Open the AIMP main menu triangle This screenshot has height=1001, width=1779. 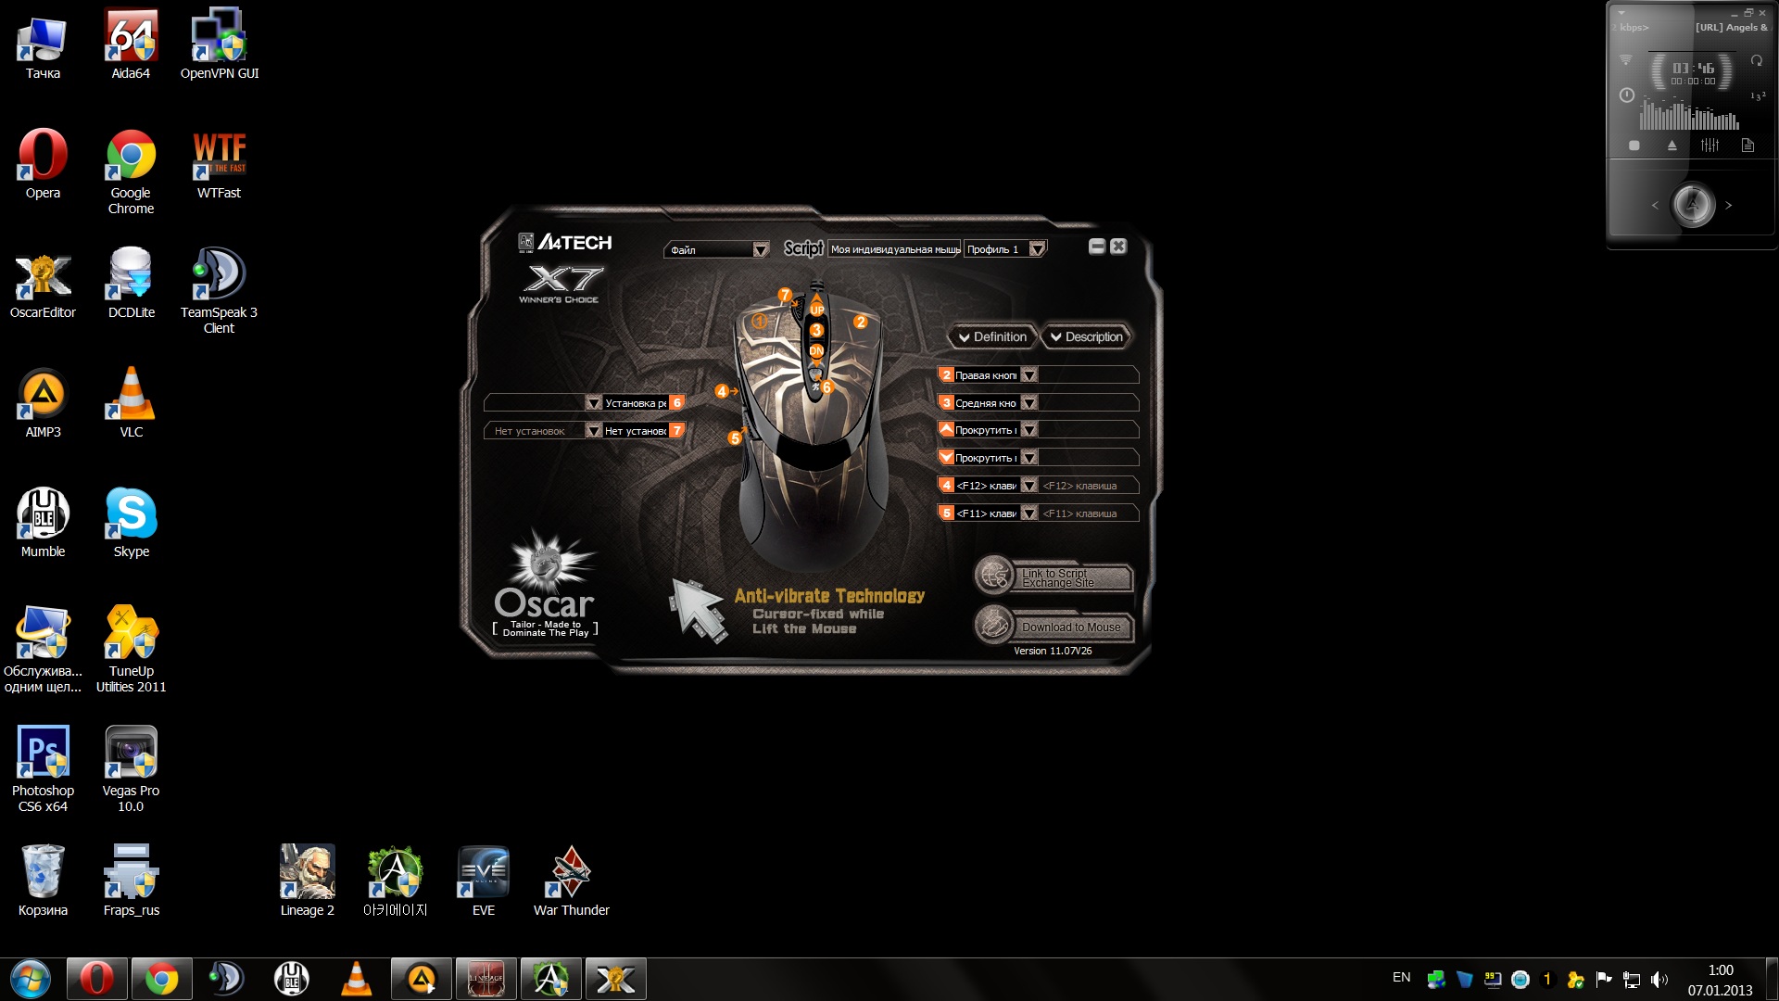click(x=1621, y=13)
